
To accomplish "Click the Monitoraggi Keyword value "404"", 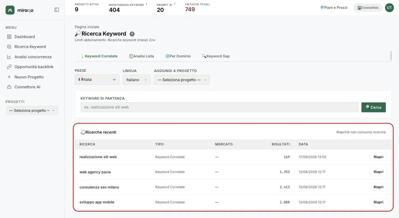I will [114, 10].
